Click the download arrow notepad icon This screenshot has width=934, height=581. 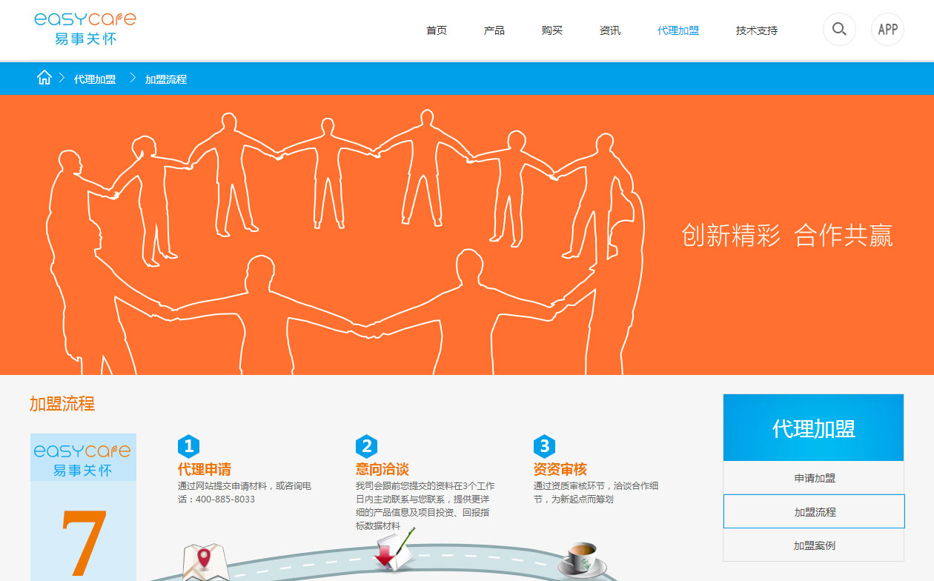point(394,550)
